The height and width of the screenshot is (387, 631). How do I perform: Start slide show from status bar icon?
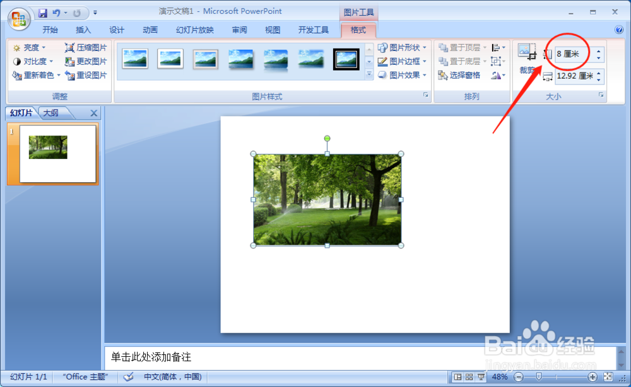[x=481, y=377]
